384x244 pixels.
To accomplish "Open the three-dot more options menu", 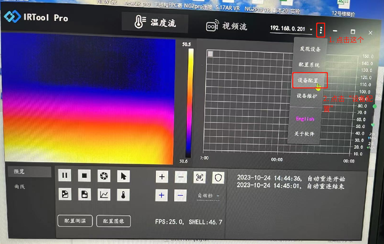I will click(320, 30).
